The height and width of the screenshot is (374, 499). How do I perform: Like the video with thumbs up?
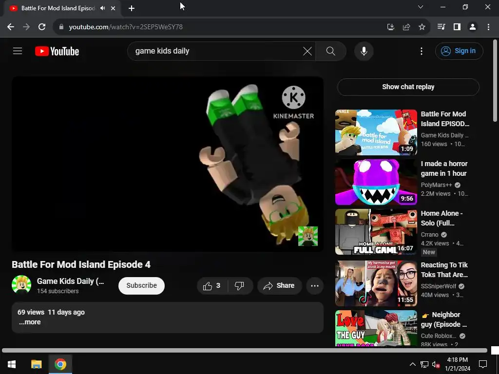[212, 285]
